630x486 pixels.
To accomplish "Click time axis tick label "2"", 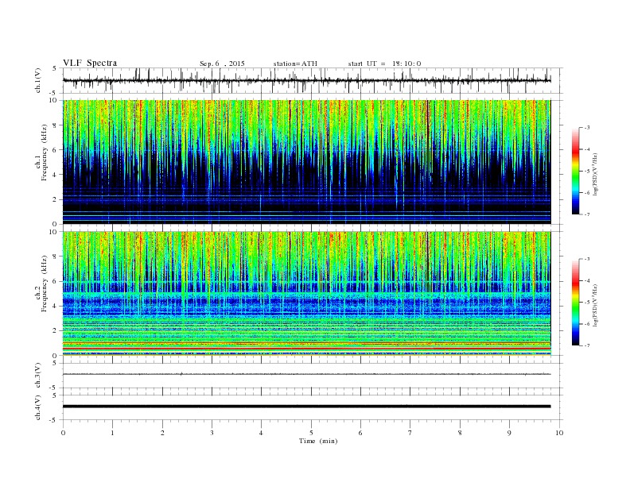I will (x=162, y=433).
